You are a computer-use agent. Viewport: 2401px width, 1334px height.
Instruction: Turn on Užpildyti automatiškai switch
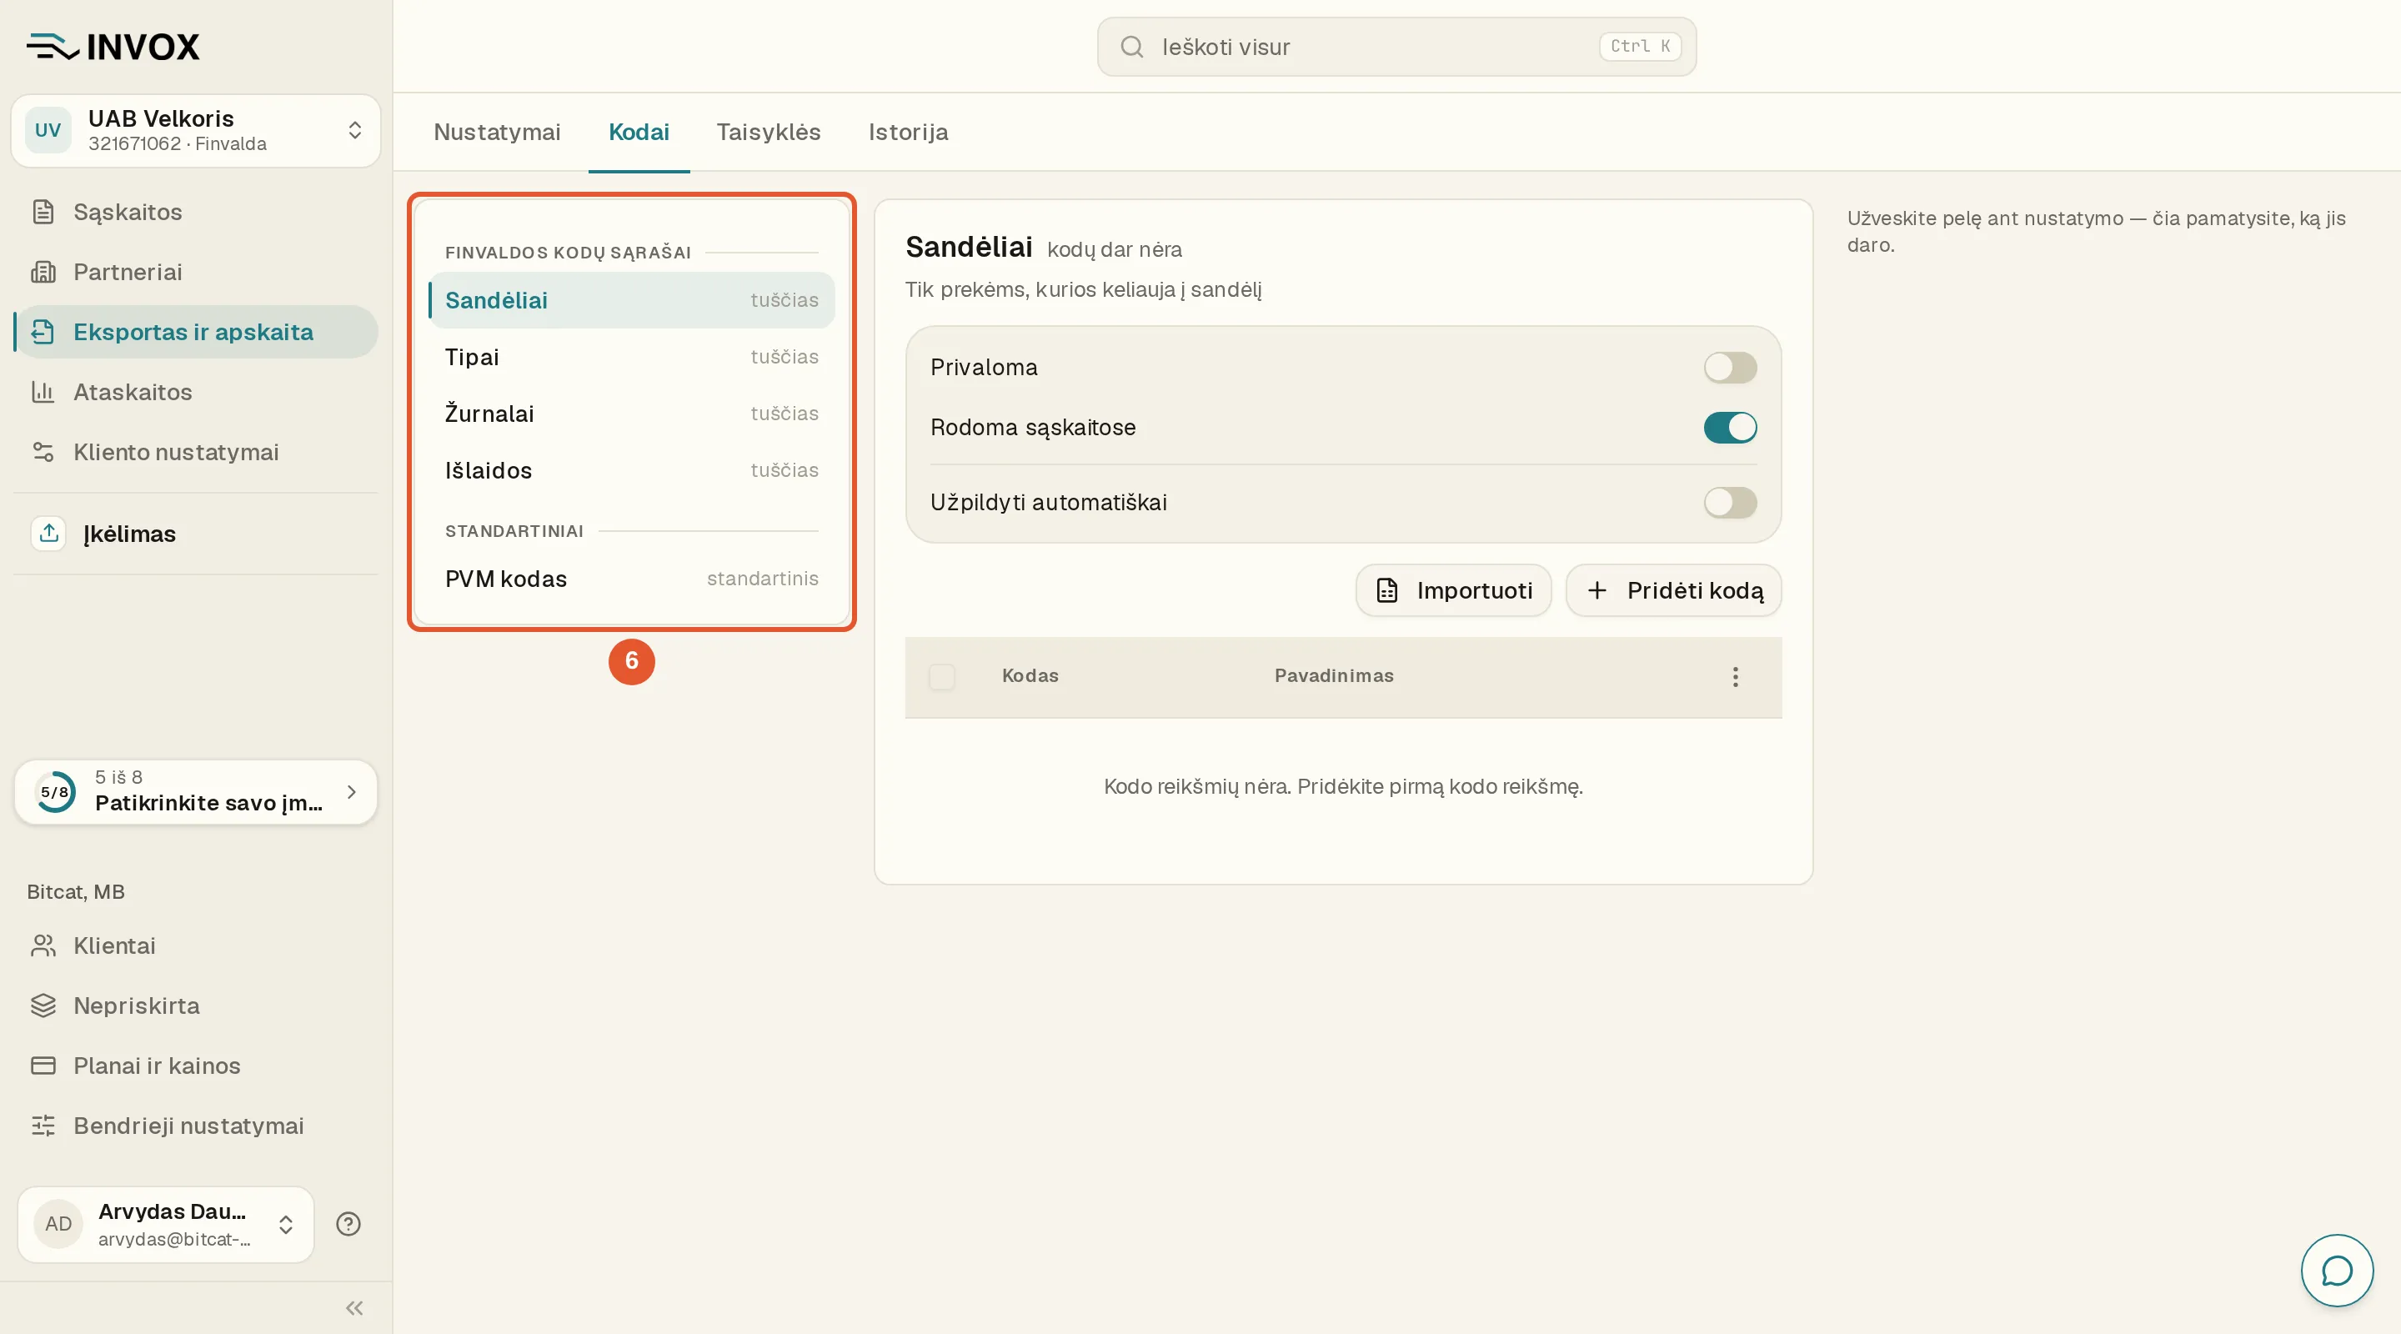tap(1730, 503)
